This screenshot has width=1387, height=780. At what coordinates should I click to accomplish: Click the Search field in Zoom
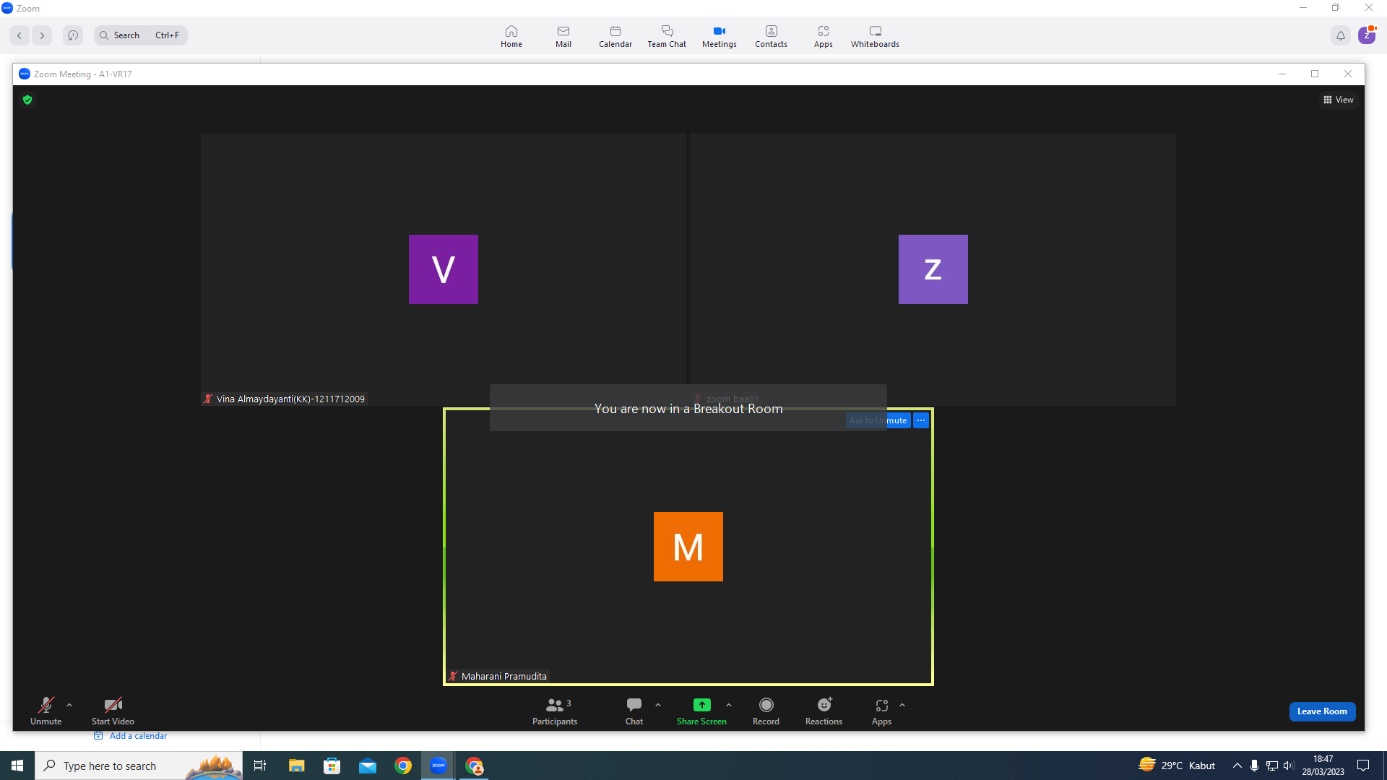tap(141, 35)
